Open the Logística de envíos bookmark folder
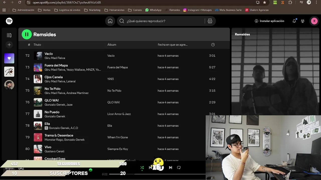321x180 pixels. point(67,10)
